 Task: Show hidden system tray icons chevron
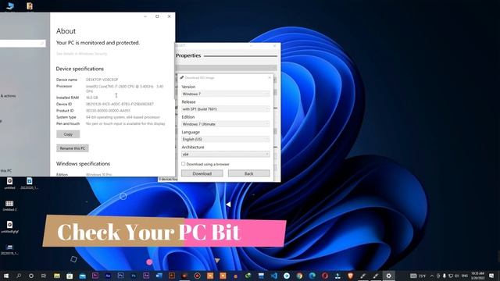coord(432,276)
